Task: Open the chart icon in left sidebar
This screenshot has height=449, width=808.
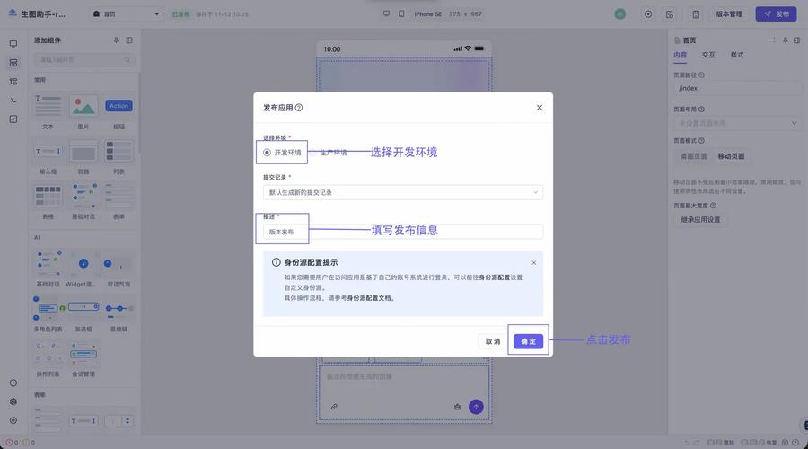Action: 13,119
